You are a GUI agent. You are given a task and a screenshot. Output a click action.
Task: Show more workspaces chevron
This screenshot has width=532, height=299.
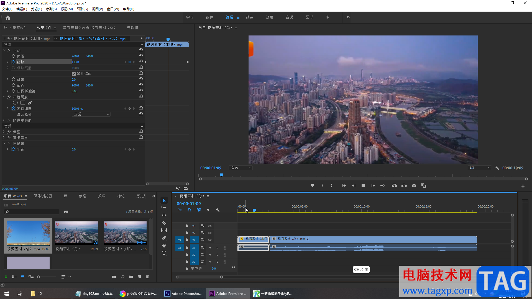[x=348, y=17]
